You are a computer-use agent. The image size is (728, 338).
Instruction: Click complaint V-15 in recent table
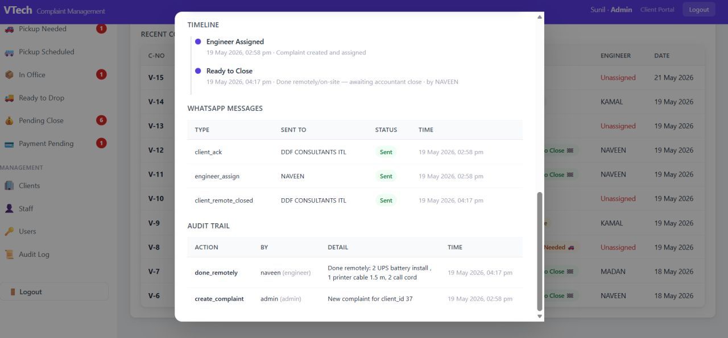[156, 78]
